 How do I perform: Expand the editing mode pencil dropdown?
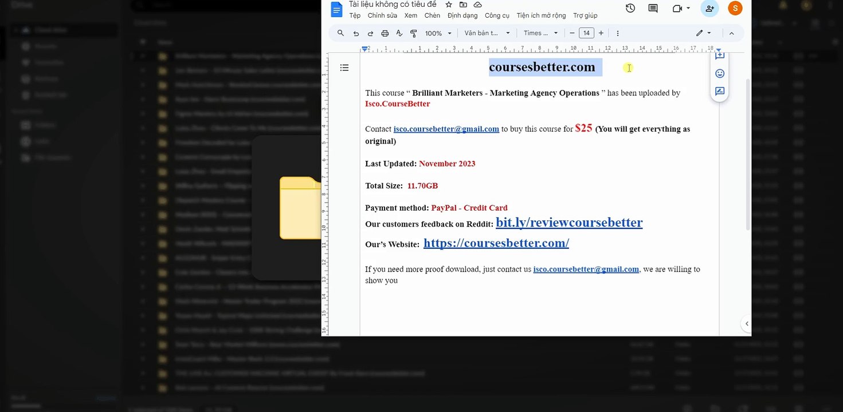pos(703,33)
